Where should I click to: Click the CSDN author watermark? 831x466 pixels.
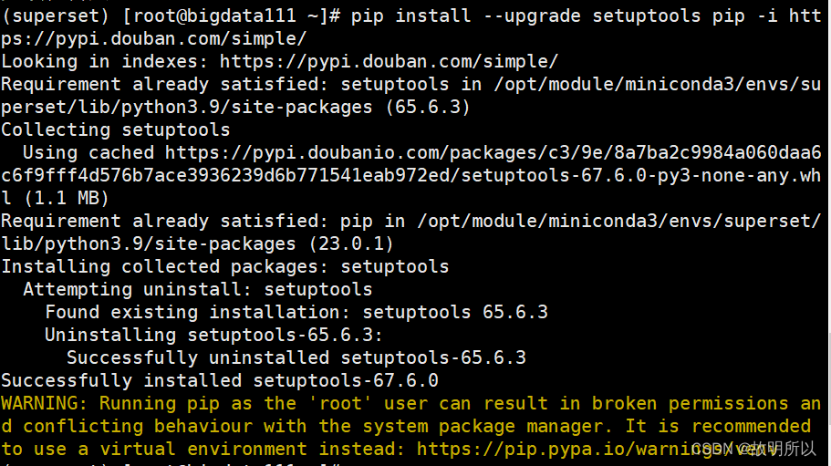tap(753, 449)
